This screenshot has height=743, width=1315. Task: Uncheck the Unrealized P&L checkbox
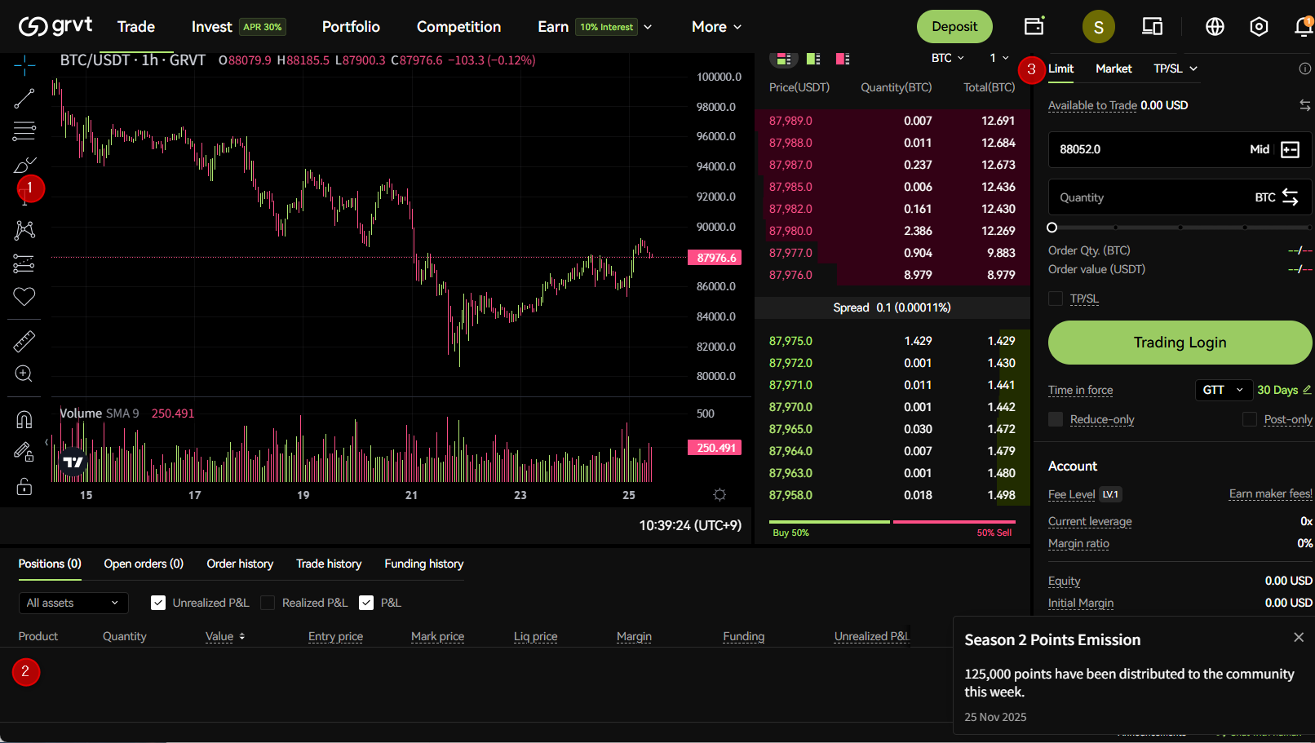pyautogui.click(x=158, y=603)
